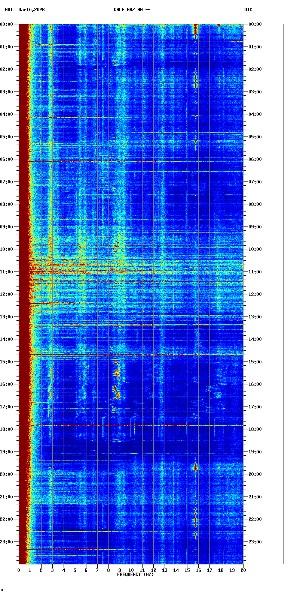Image resolution: width=300 pixels, height=594 pixels.
Task: Click the UTC label in the top-right corner
Action: click(x=248, y=10)
